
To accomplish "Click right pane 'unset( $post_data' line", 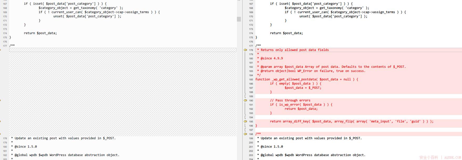I will pyautogui.click(x=334, y=16).
